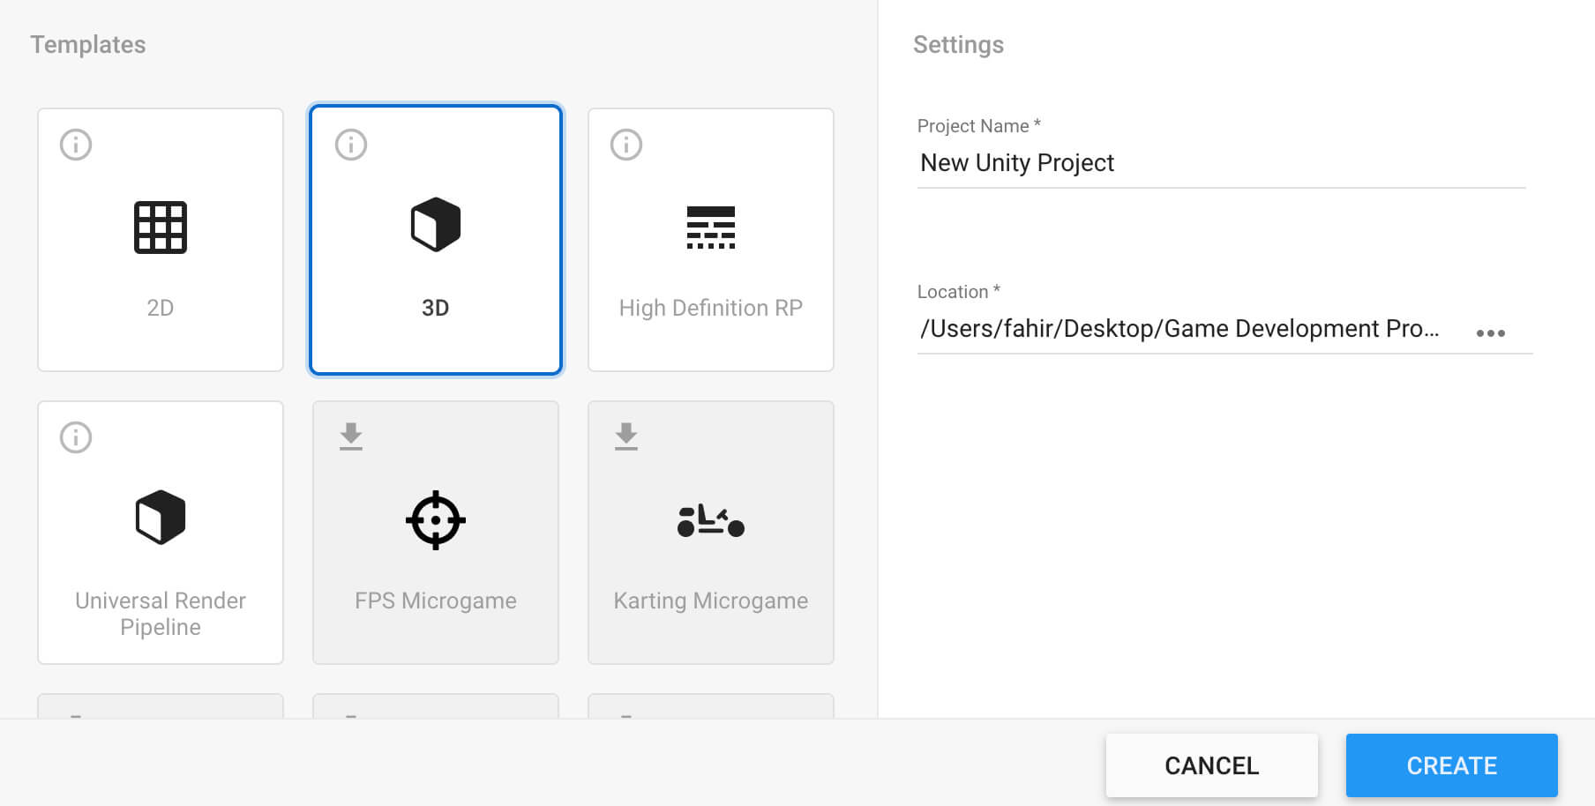
Task: Click the FPS Microgame crosshair icon
Action: pos(436,520)
